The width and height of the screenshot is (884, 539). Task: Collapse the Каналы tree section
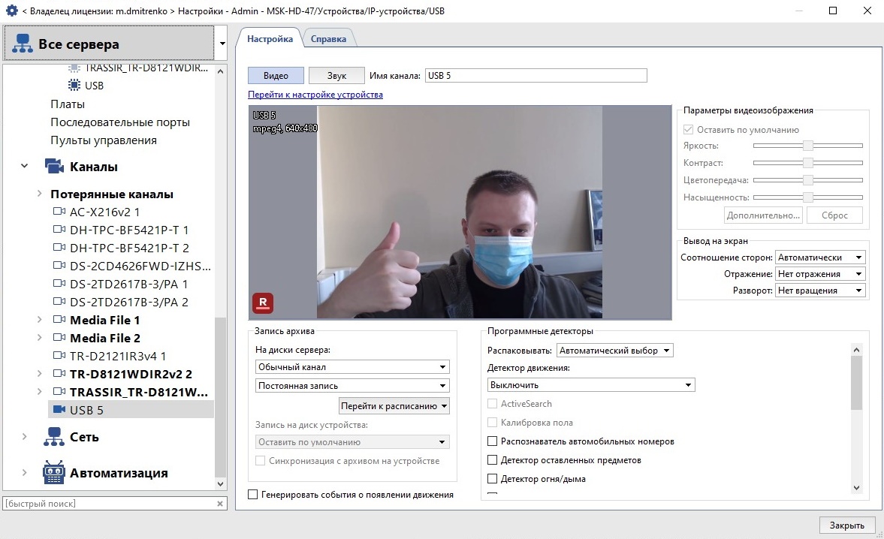pyautogui.click(x=24, y=166)
